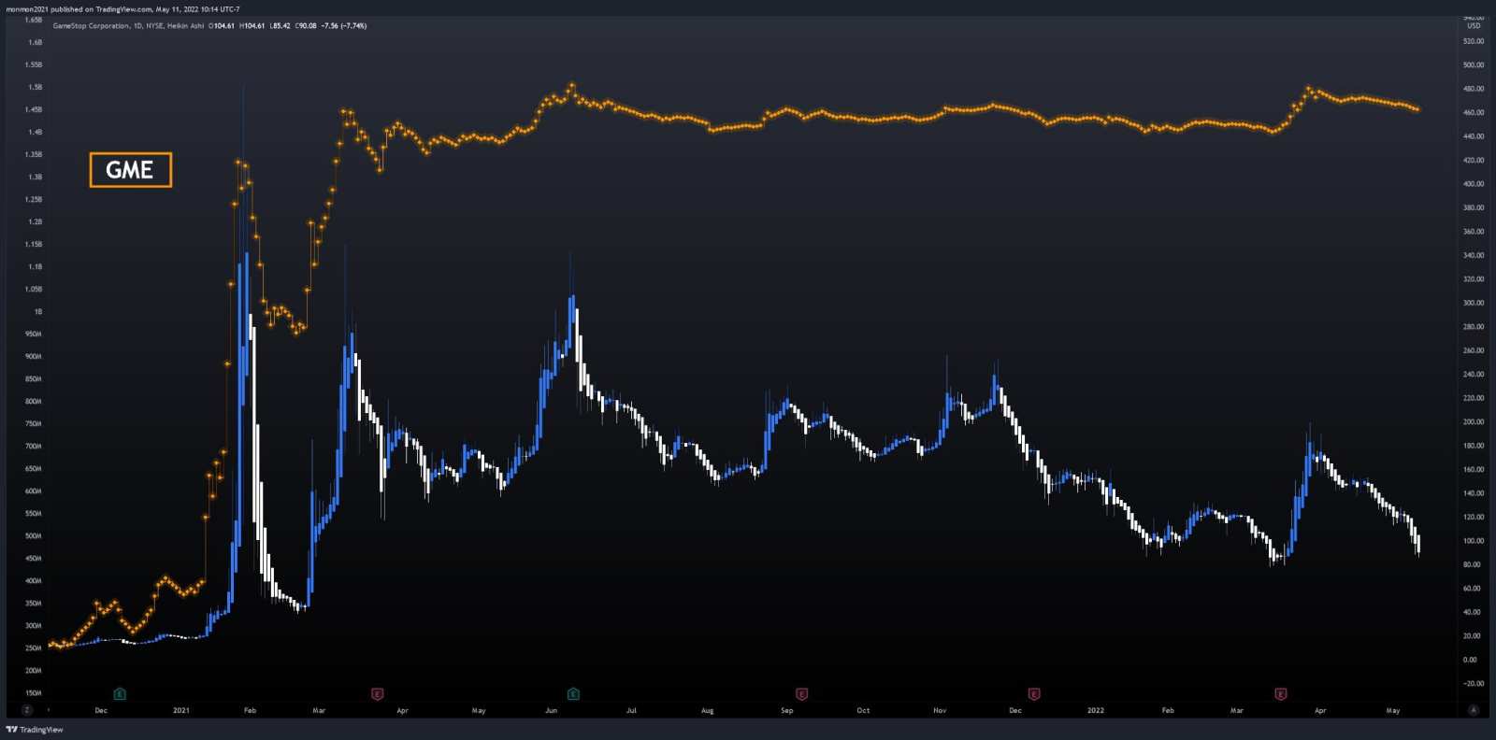Click the latest red earnings marker icon

point(1281,694)
